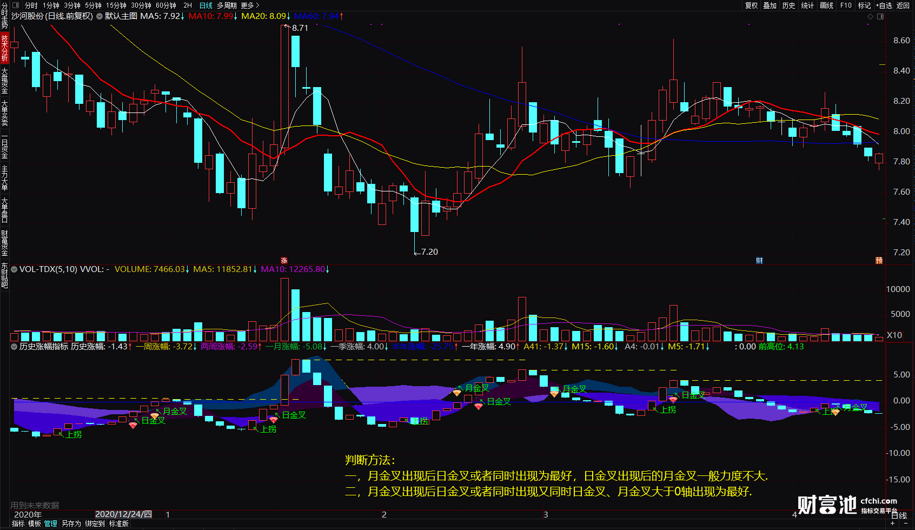Click the 用到未来数据 notice

[35, 505]
